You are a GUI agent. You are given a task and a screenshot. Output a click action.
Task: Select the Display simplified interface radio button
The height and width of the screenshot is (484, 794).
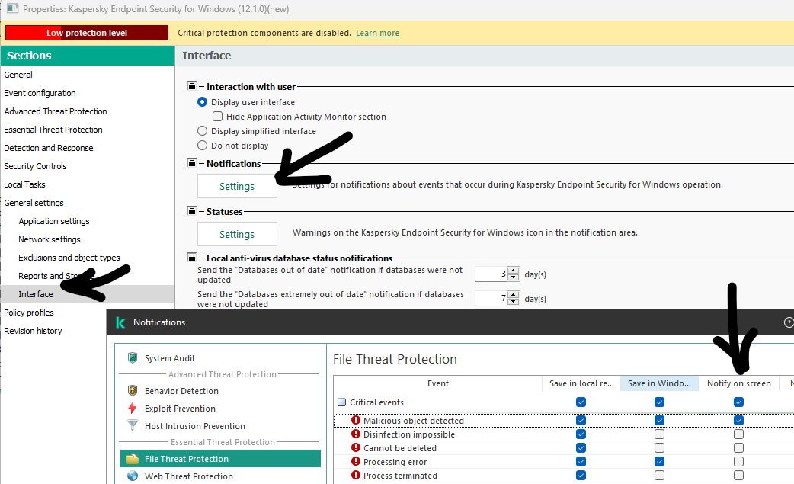pos(202,131)
